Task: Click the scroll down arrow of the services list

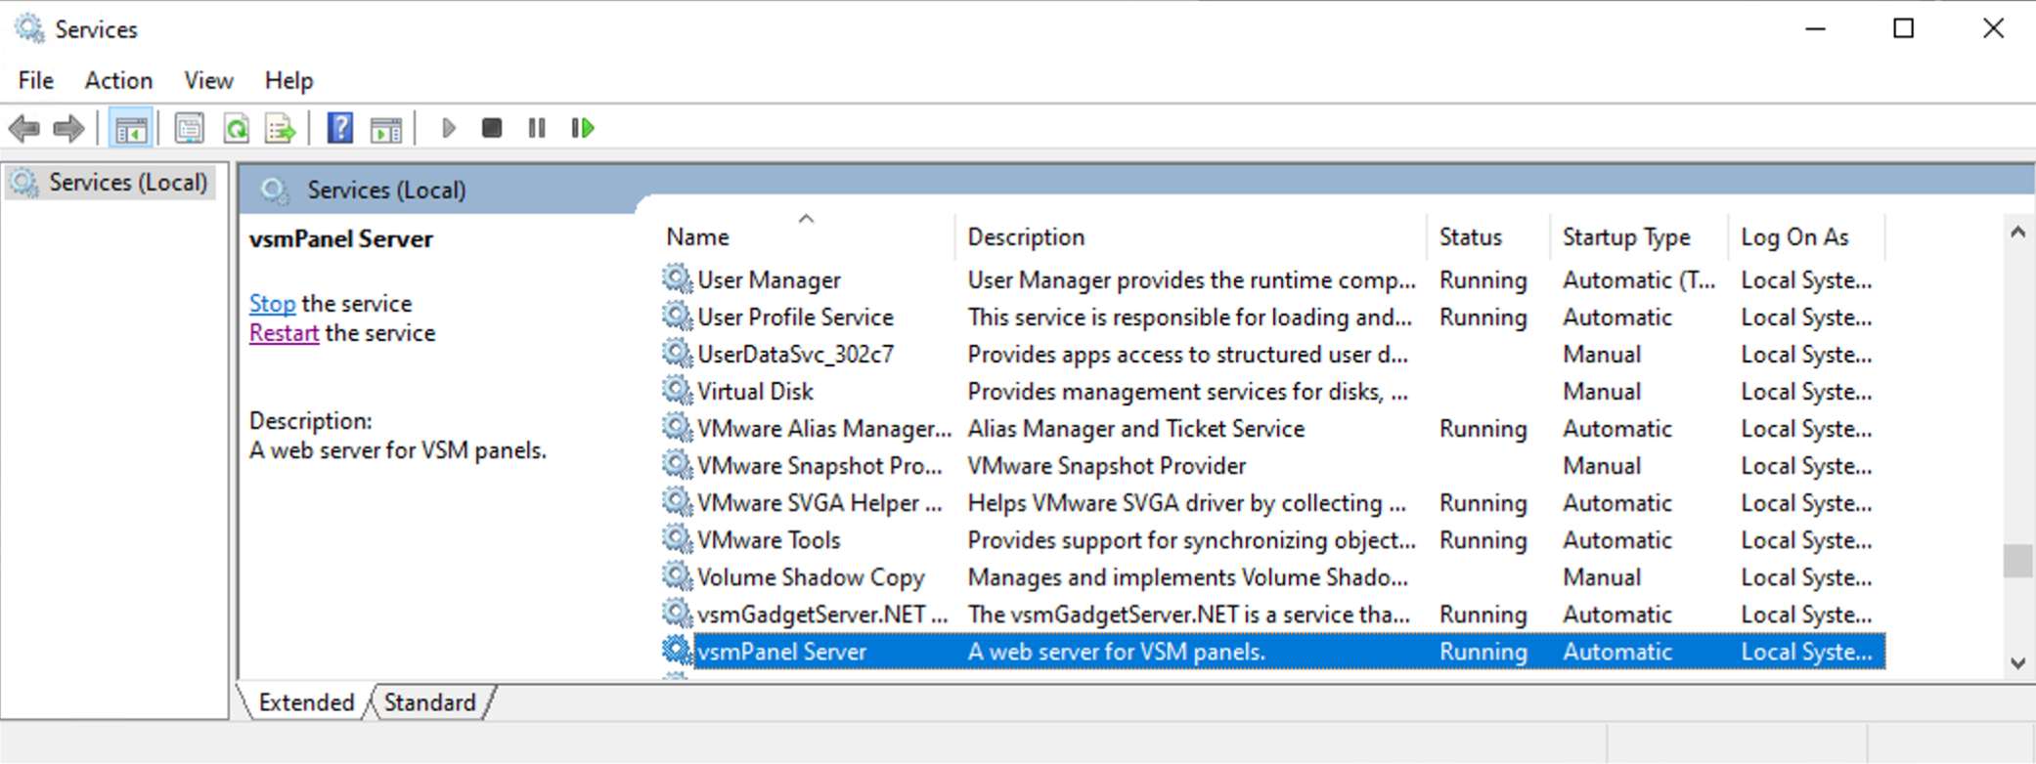Action: click(2017, 663)
